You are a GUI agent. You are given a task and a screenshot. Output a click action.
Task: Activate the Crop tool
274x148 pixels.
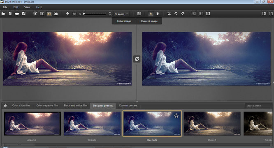[169, 14]
